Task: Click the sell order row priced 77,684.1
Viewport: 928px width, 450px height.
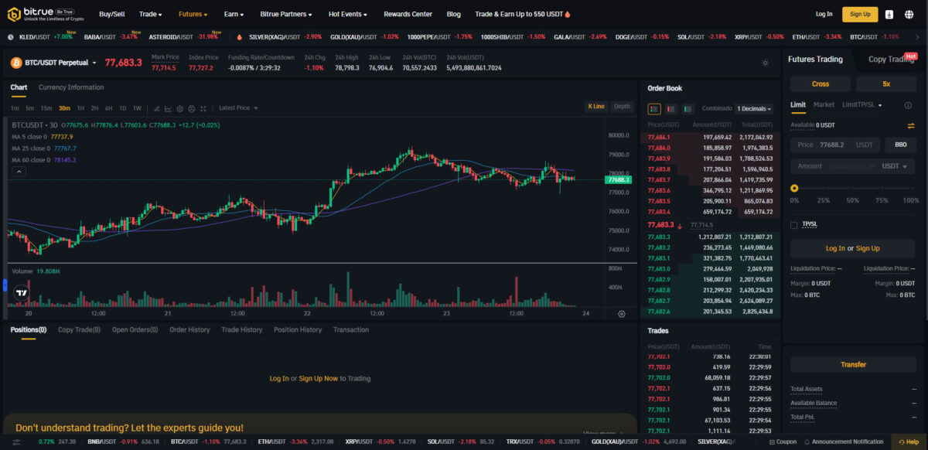Action: (710, 137)
